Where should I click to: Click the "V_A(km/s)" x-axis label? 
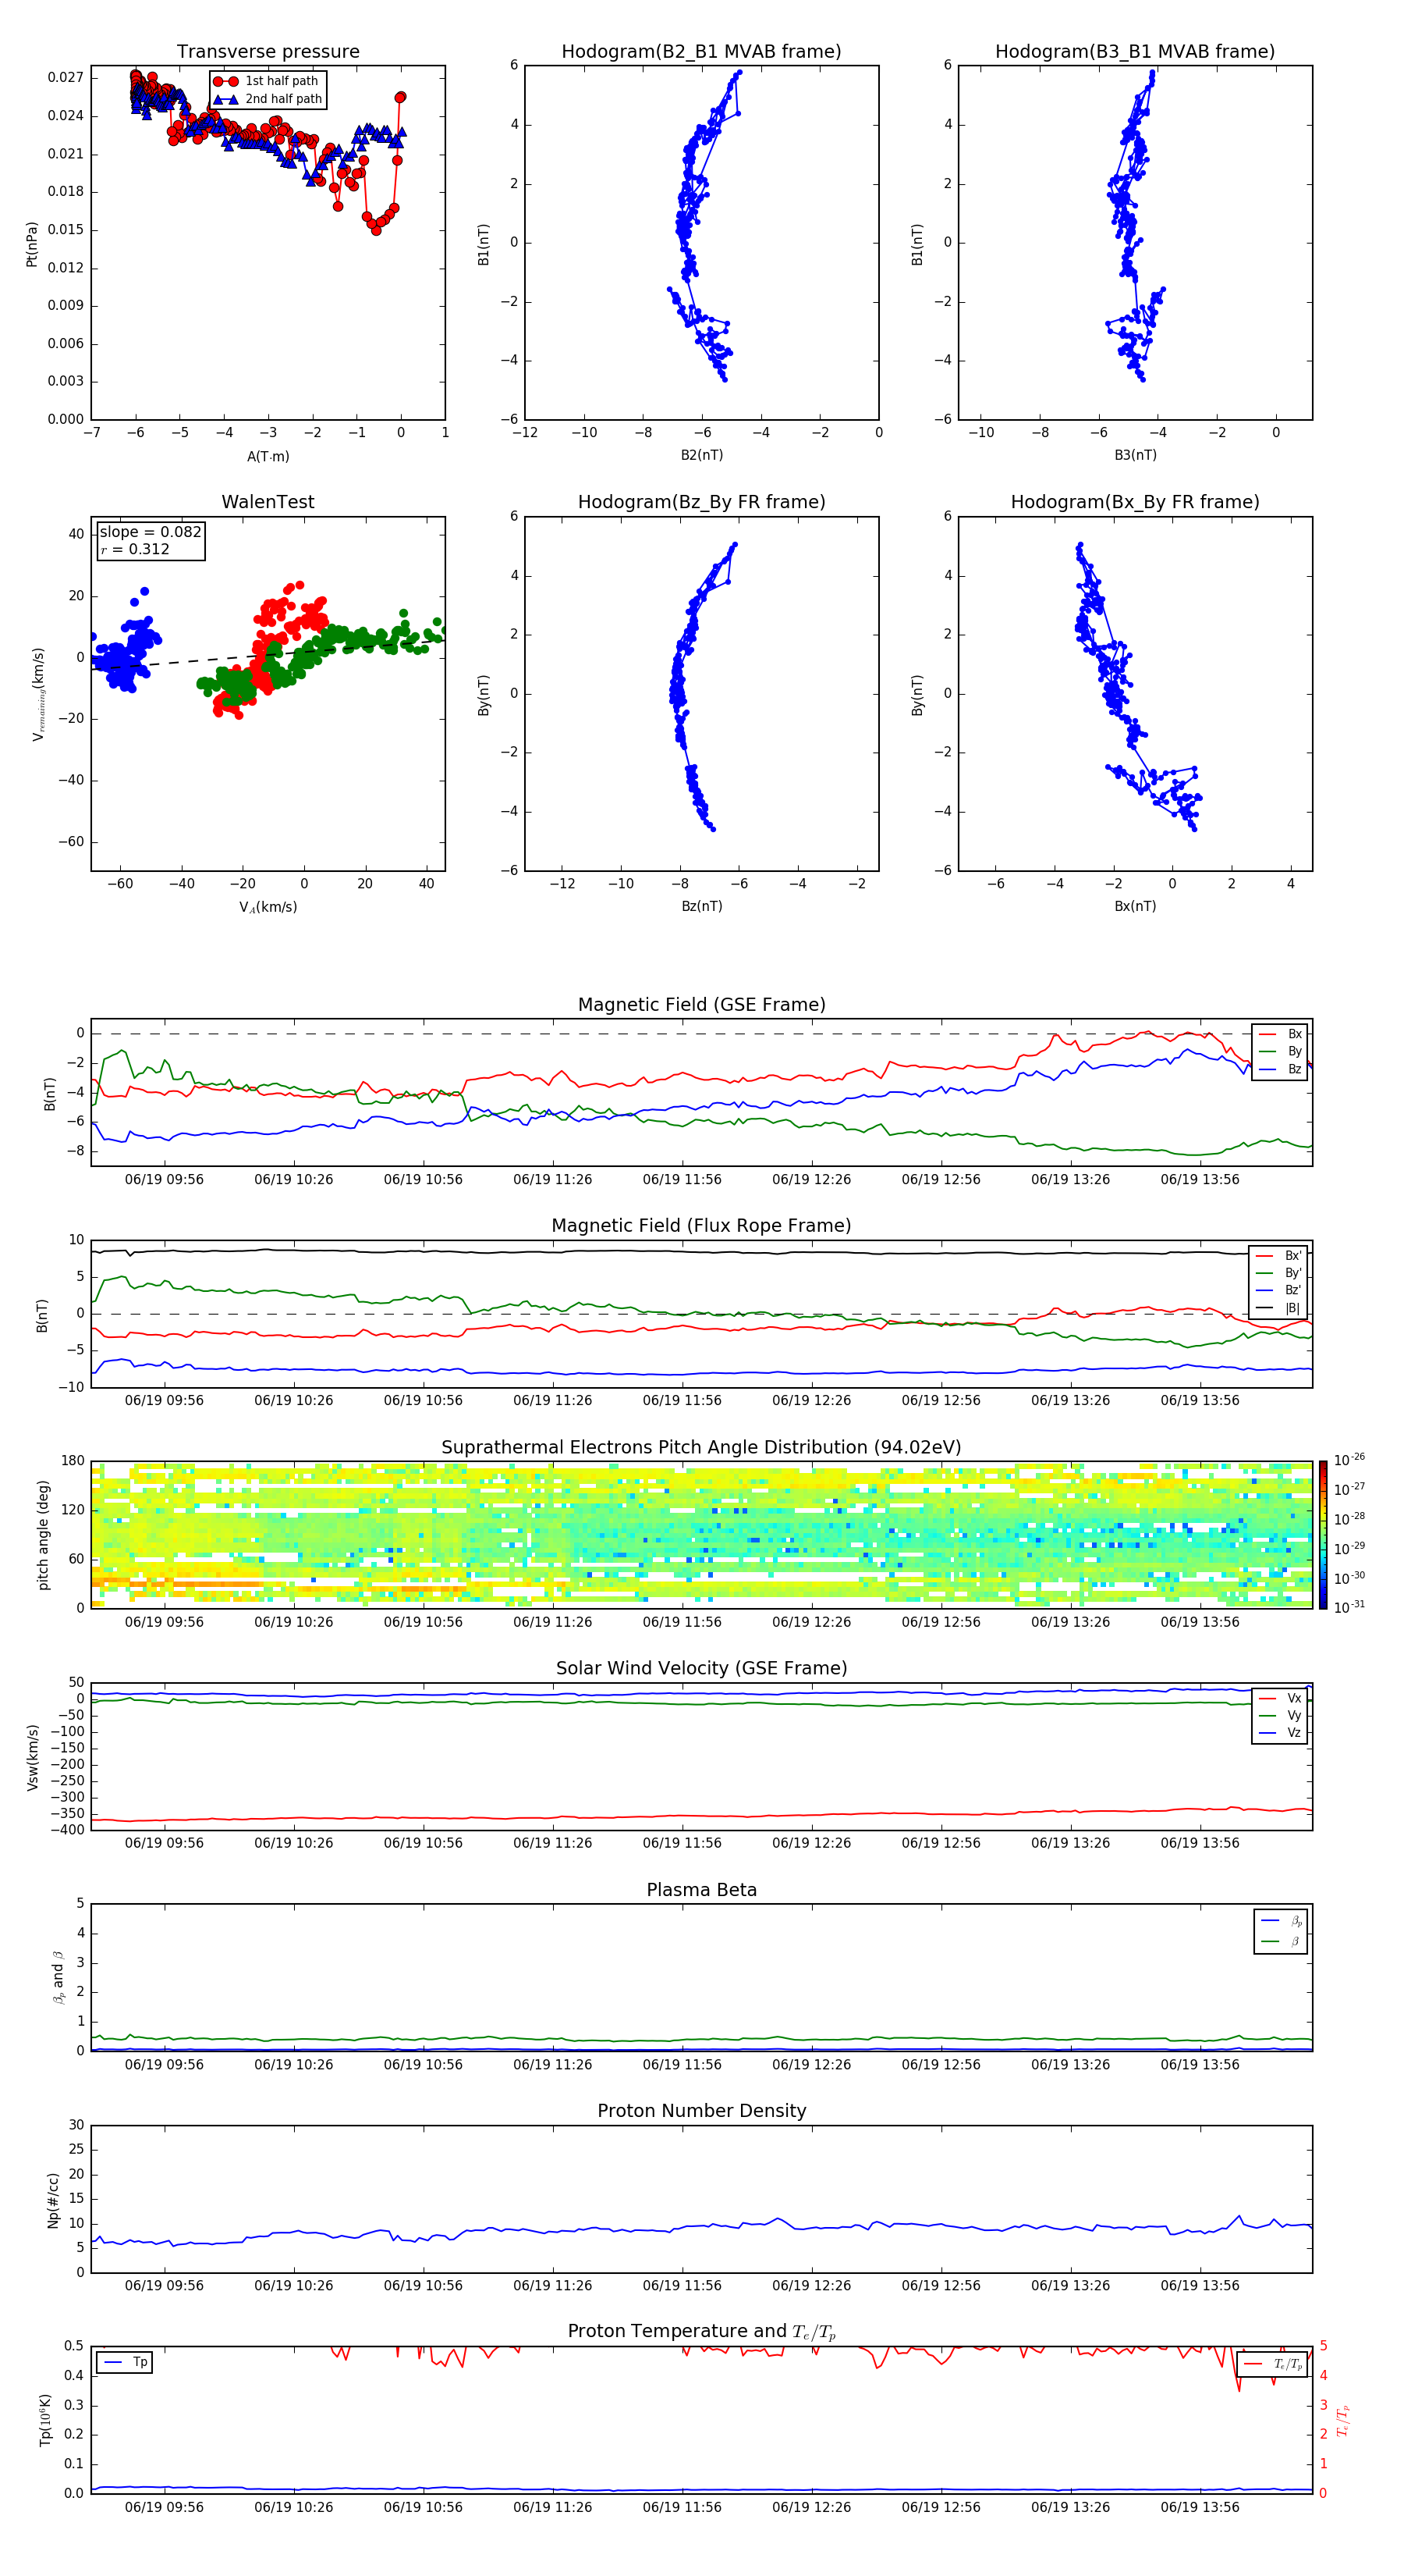point(268,907)
